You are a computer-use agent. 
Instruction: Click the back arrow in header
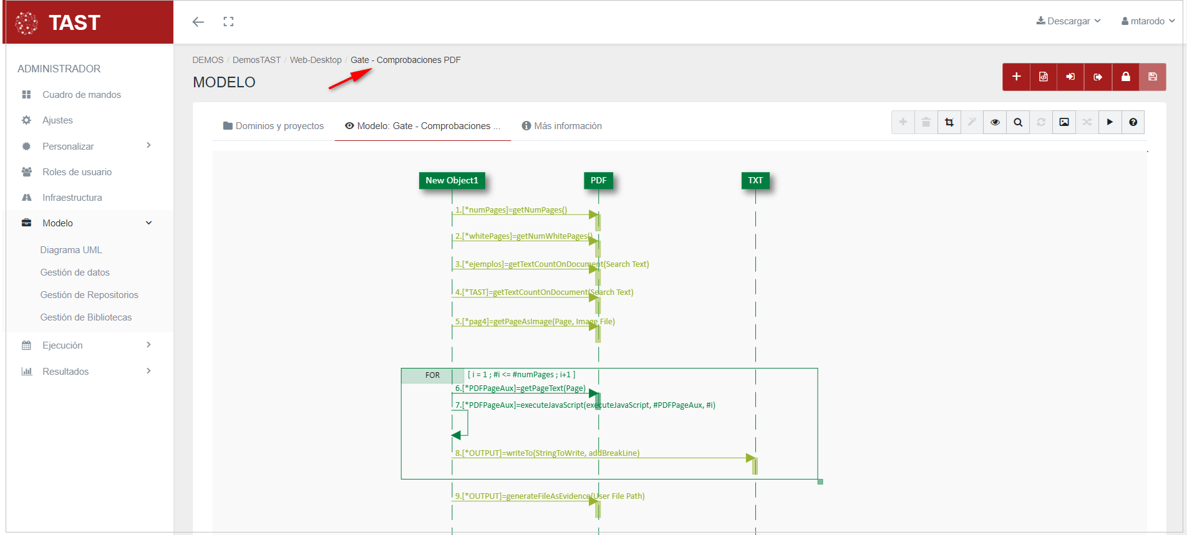198,22
